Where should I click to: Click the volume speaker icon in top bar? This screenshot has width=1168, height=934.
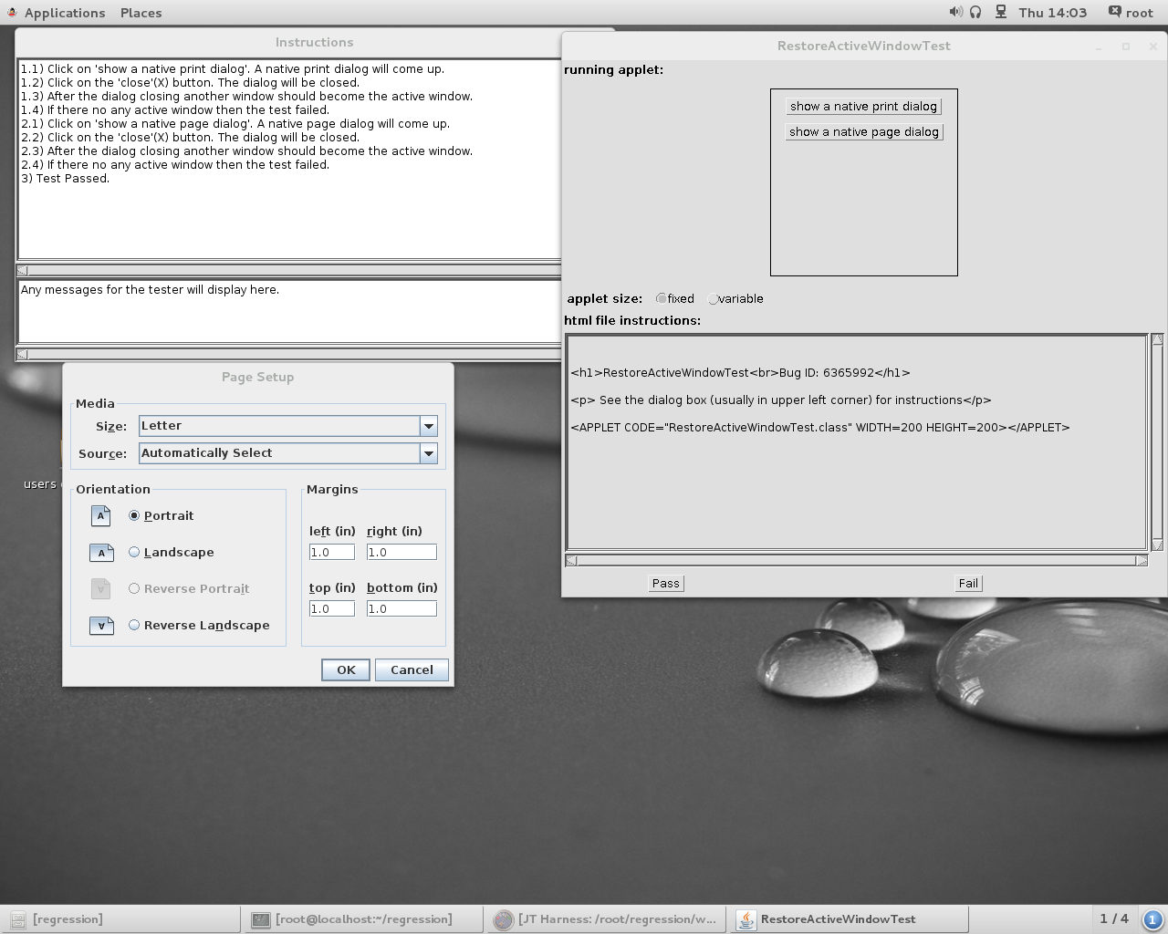click(x=955, y=12)
